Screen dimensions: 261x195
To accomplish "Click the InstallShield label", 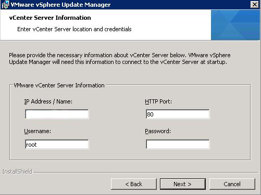I will click(x=17, y=172).
